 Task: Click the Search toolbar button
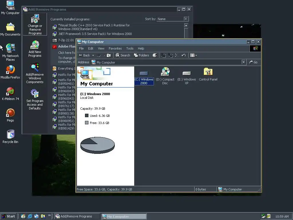coord(123,55)
